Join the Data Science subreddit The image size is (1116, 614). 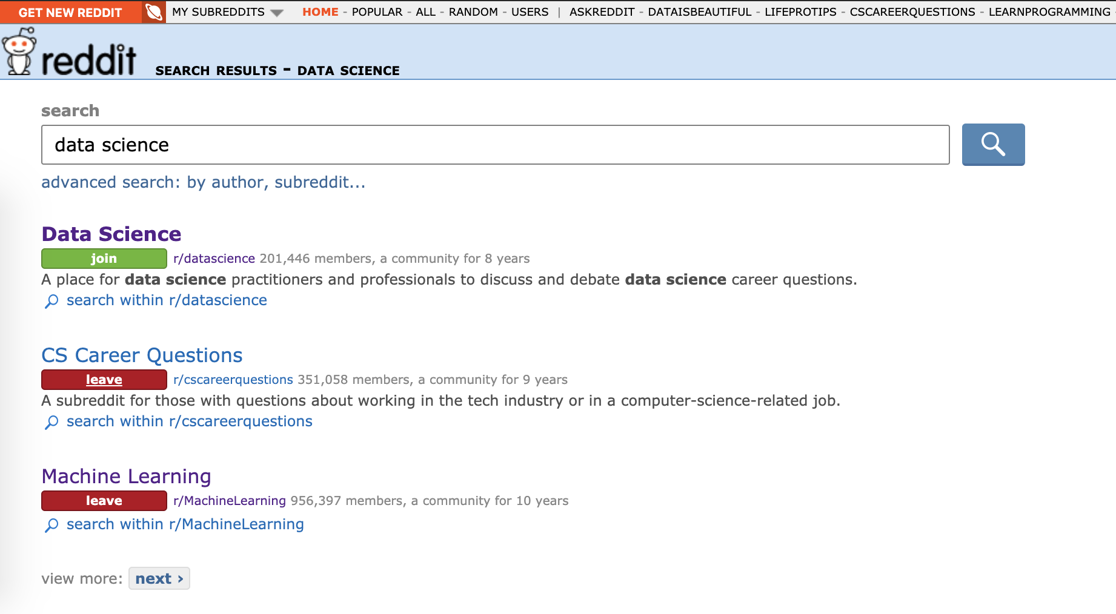click(x=104, y=259)
